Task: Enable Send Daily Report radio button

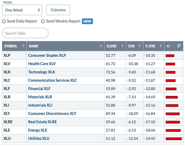Action: 4,21
